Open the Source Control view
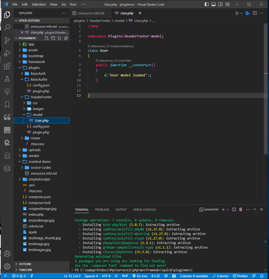Screen dimensions: 269x279 pos(7,40)
